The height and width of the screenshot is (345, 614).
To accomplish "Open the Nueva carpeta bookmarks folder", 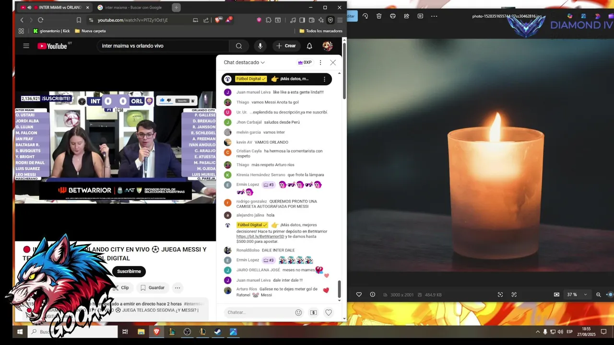I will coord(90,31).
